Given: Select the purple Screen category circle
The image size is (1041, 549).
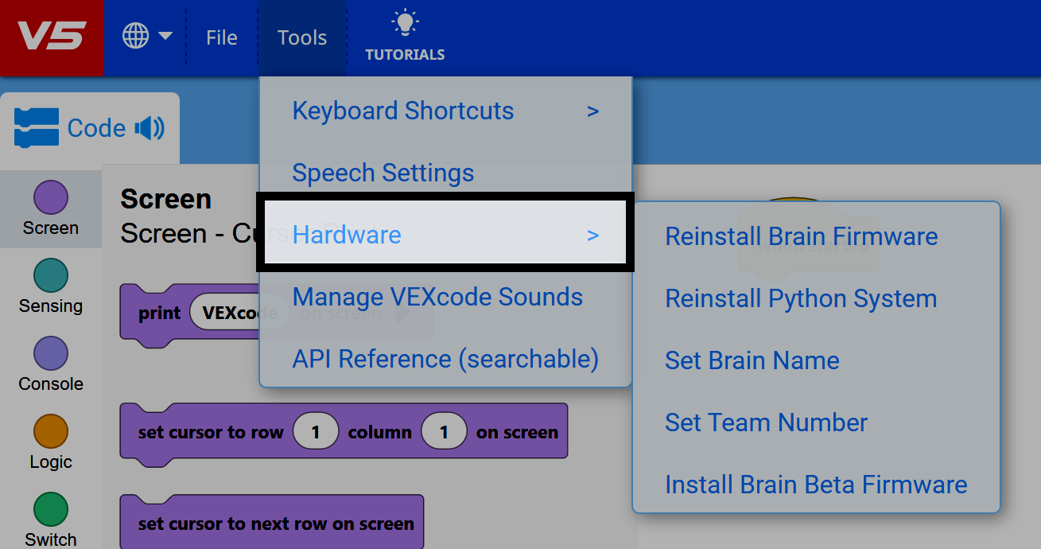Looking at the screenshot, I should 51,197.
